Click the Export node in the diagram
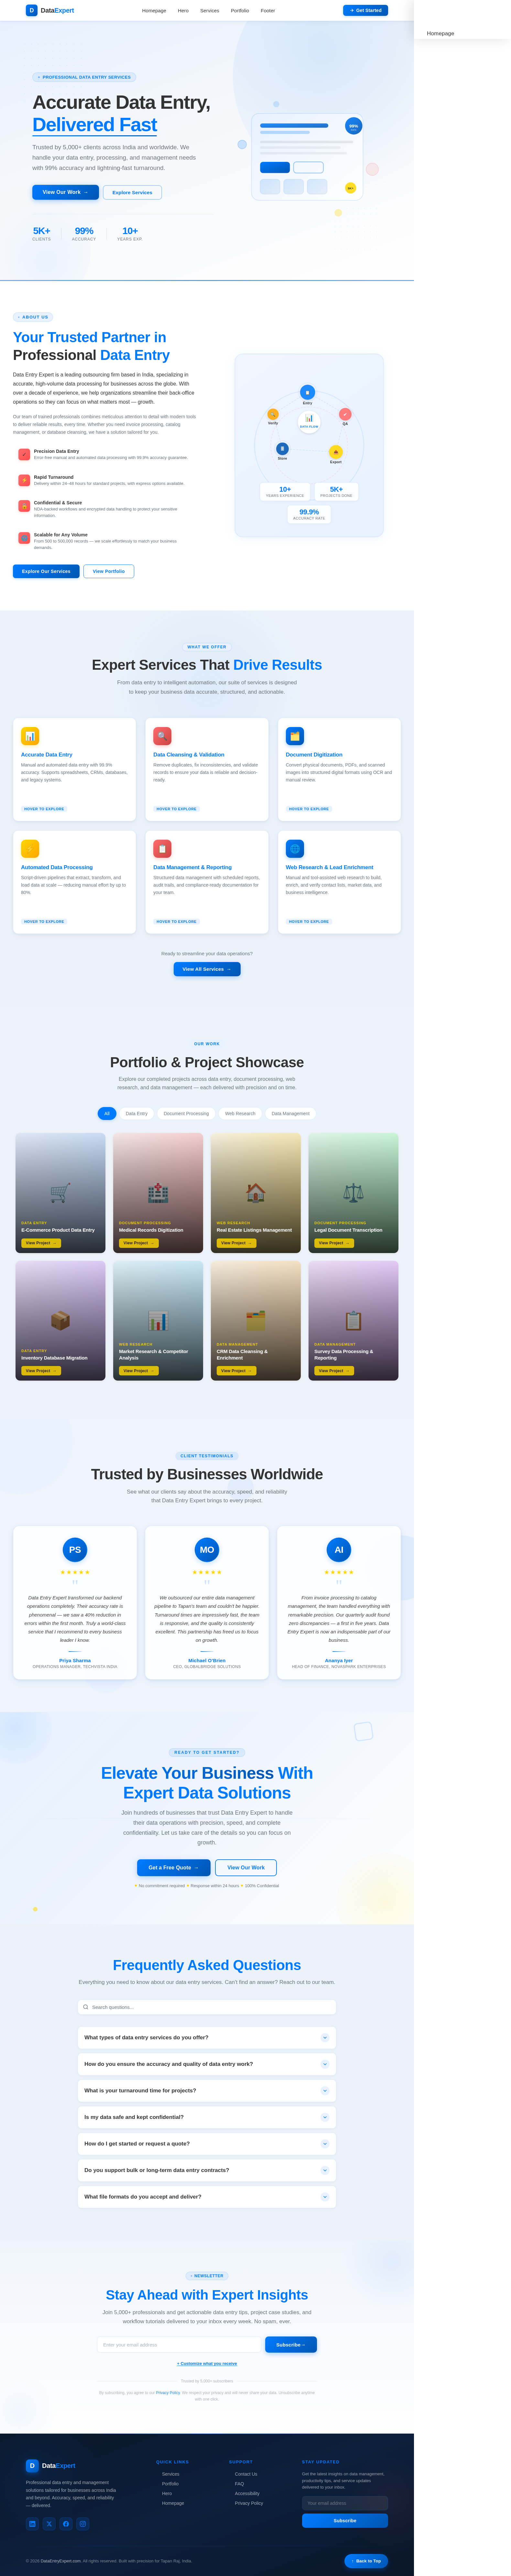511x2576 pixels. (336, 452)
